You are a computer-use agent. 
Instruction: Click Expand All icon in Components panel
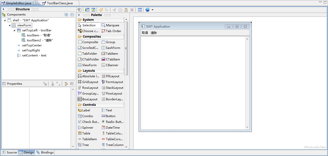coord(66,15)
